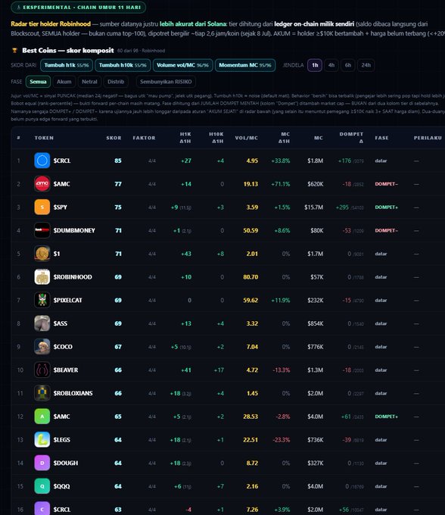Click the $ROBINHOOD token name
This screenshot has height=515, width=445.
point(73,277)
